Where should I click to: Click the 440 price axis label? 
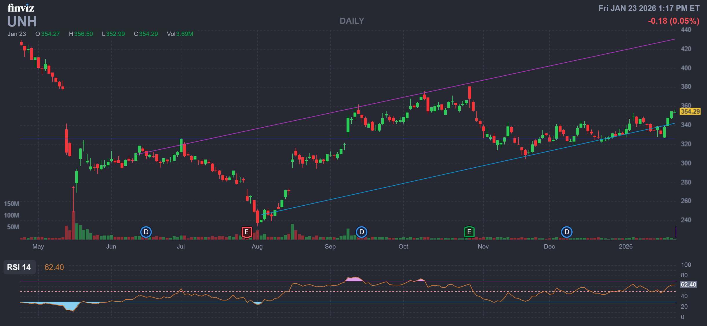686,30
